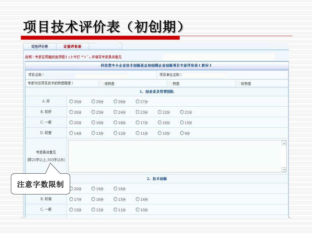
Task: Choose the 25分 radio button
Action: [93, 112]
